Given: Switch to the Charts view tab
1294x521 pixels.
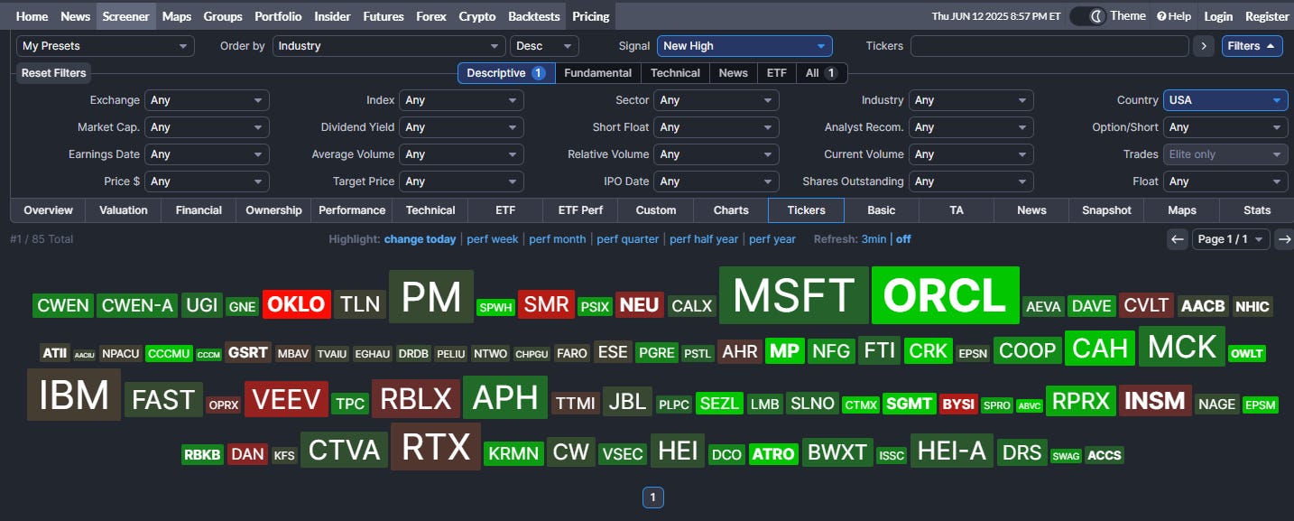Looking at the screenshot, I should [x=731, y=210].
